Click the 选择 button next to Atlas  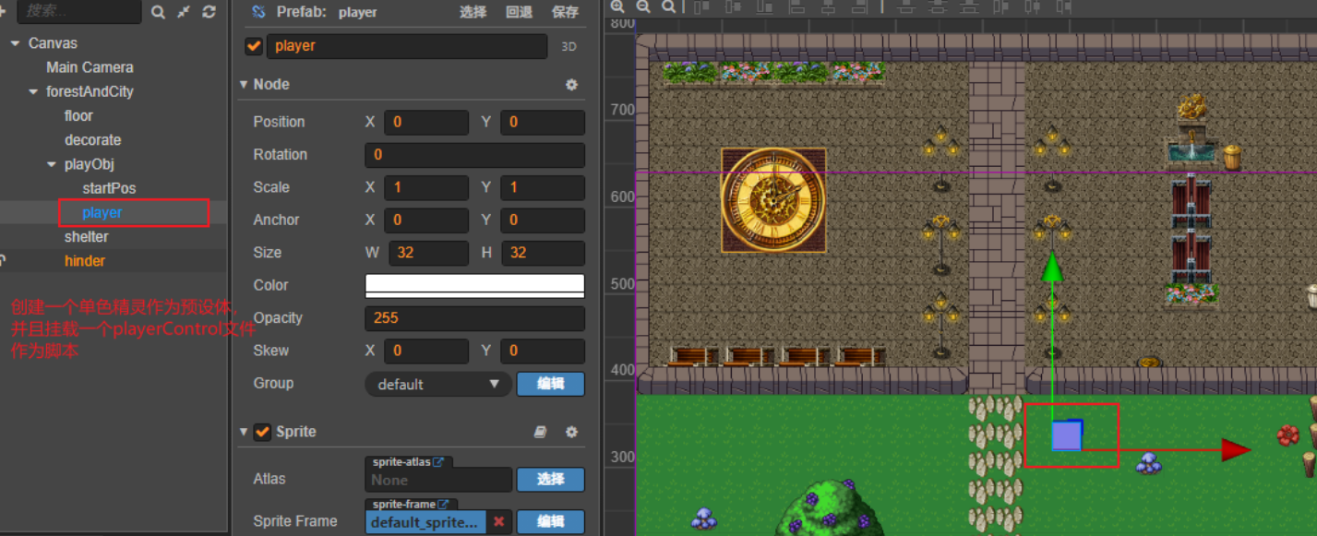point(551,479)
